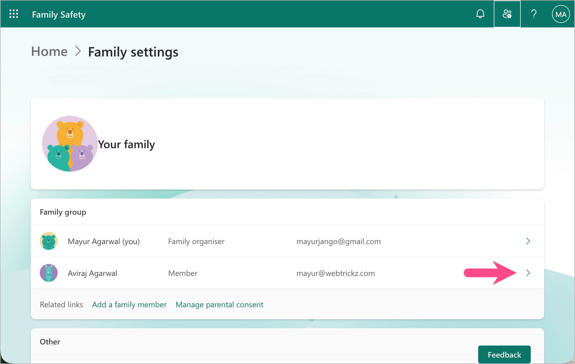Click the Family settings breadcrumb title

click(x=133, y=52)
